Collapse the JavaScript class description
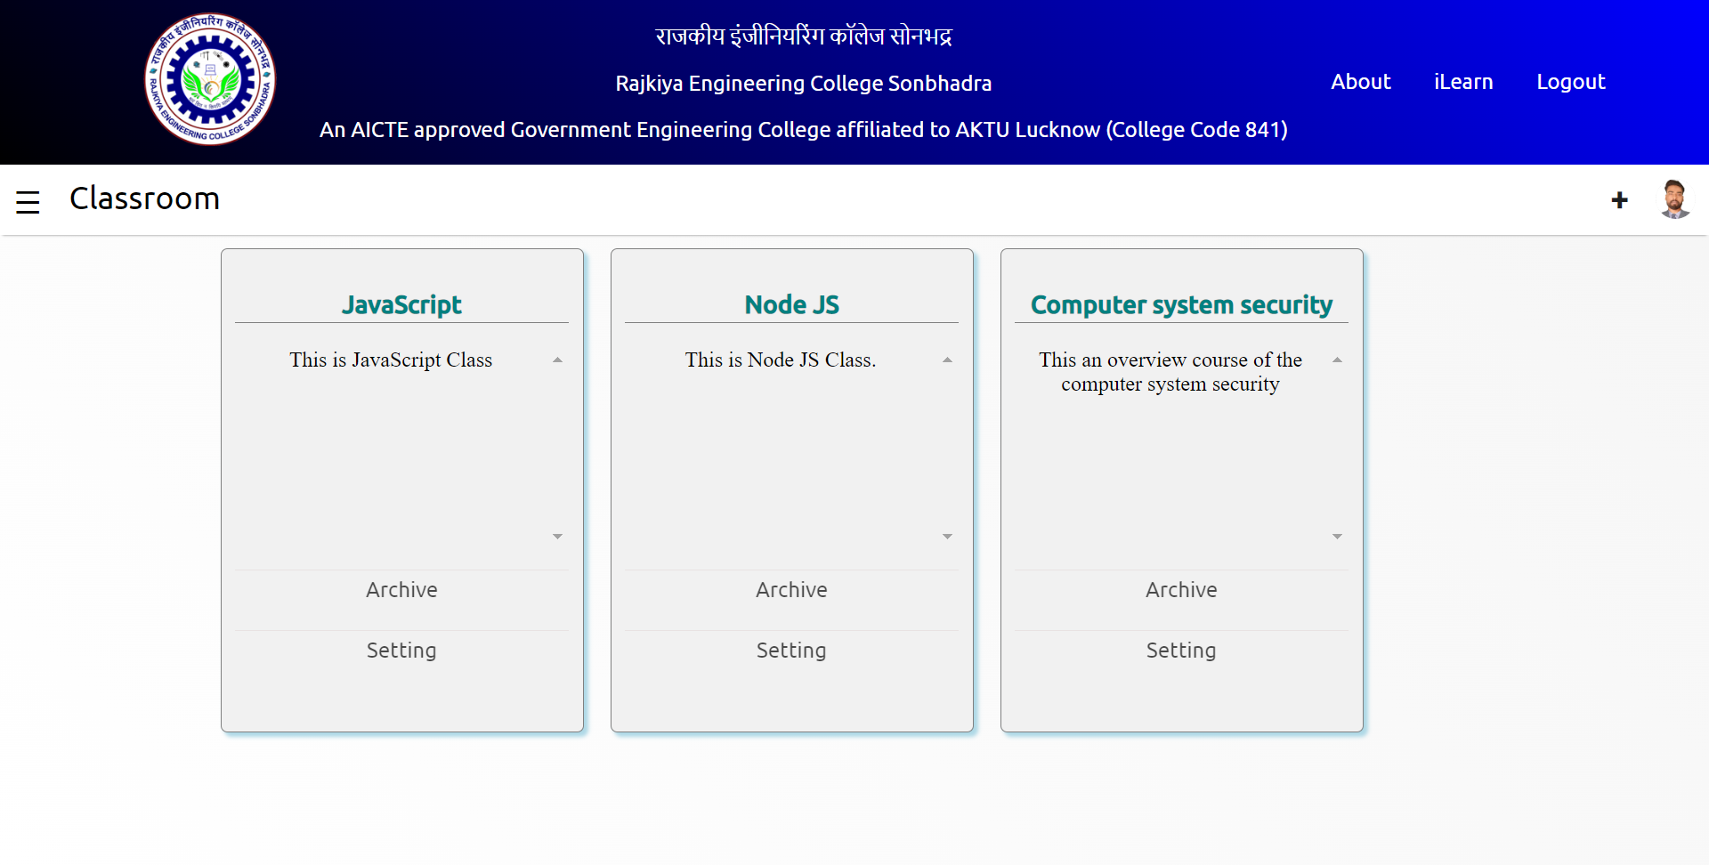The height and width of the screenshot is (865, 1709). [x=558, y=359]
